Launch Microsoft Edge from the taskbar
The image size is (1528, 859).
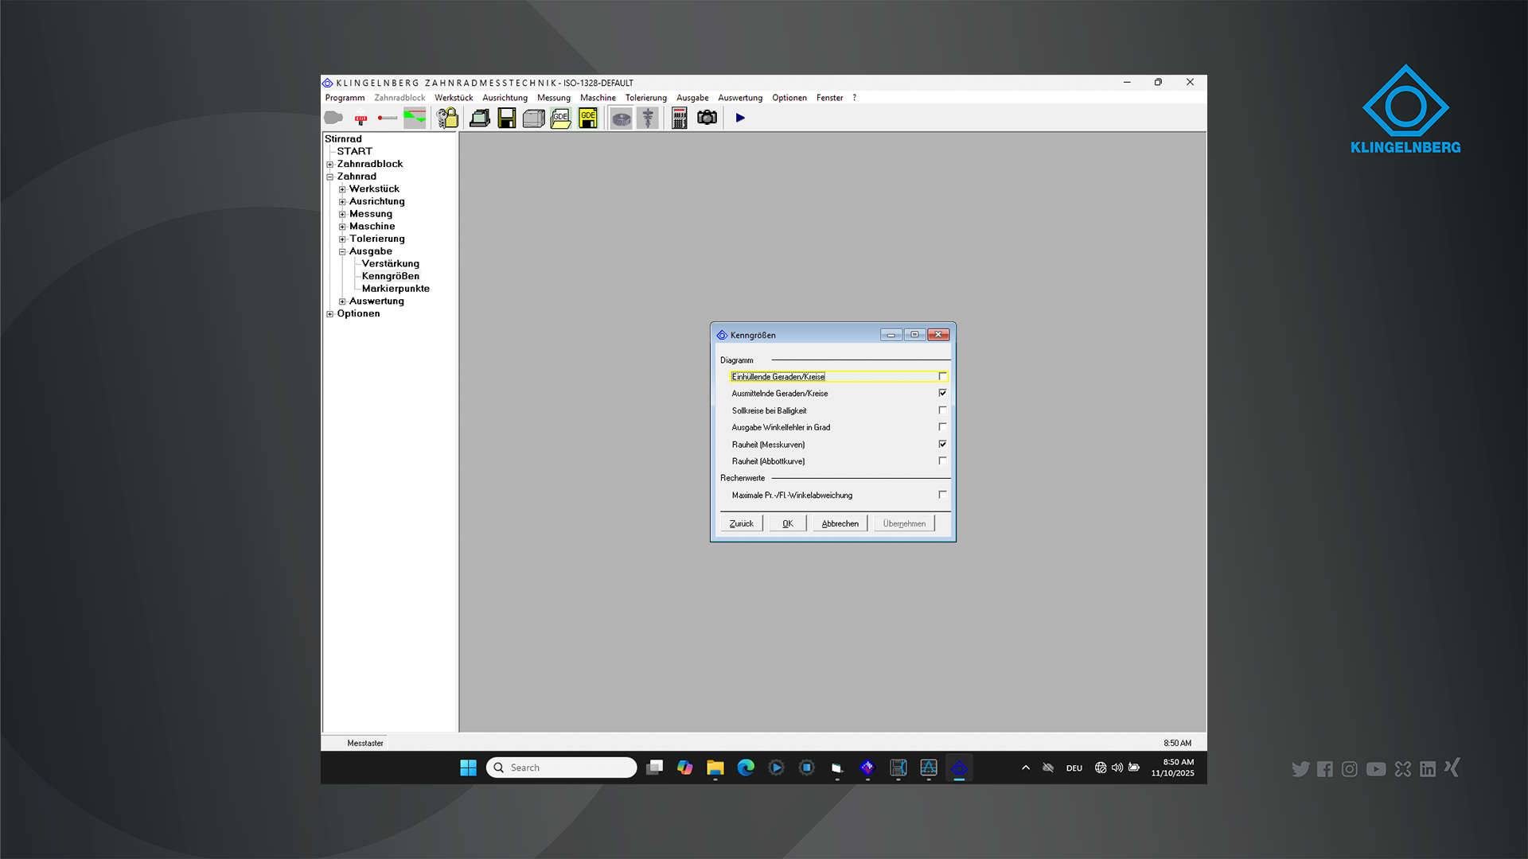click(x=746, y=768)
